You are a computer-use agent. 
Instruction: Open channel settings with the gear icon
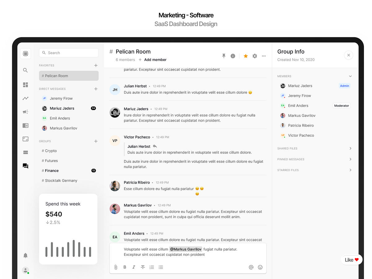255,56
